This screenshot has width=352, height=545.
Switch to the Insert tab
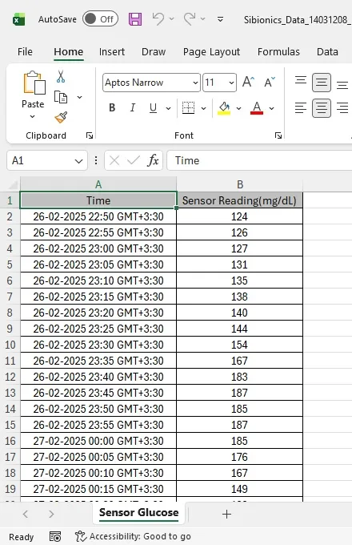point(112,52)
